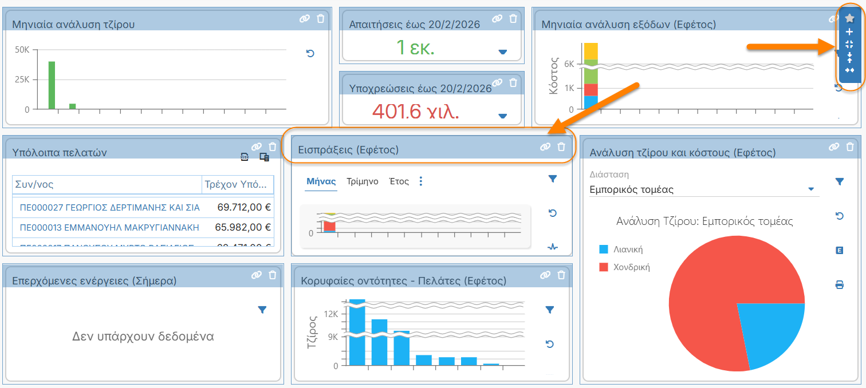Switch to the Τρίμηνο tab
Screen dimensions: 866x388
click(x=363, y=181)
